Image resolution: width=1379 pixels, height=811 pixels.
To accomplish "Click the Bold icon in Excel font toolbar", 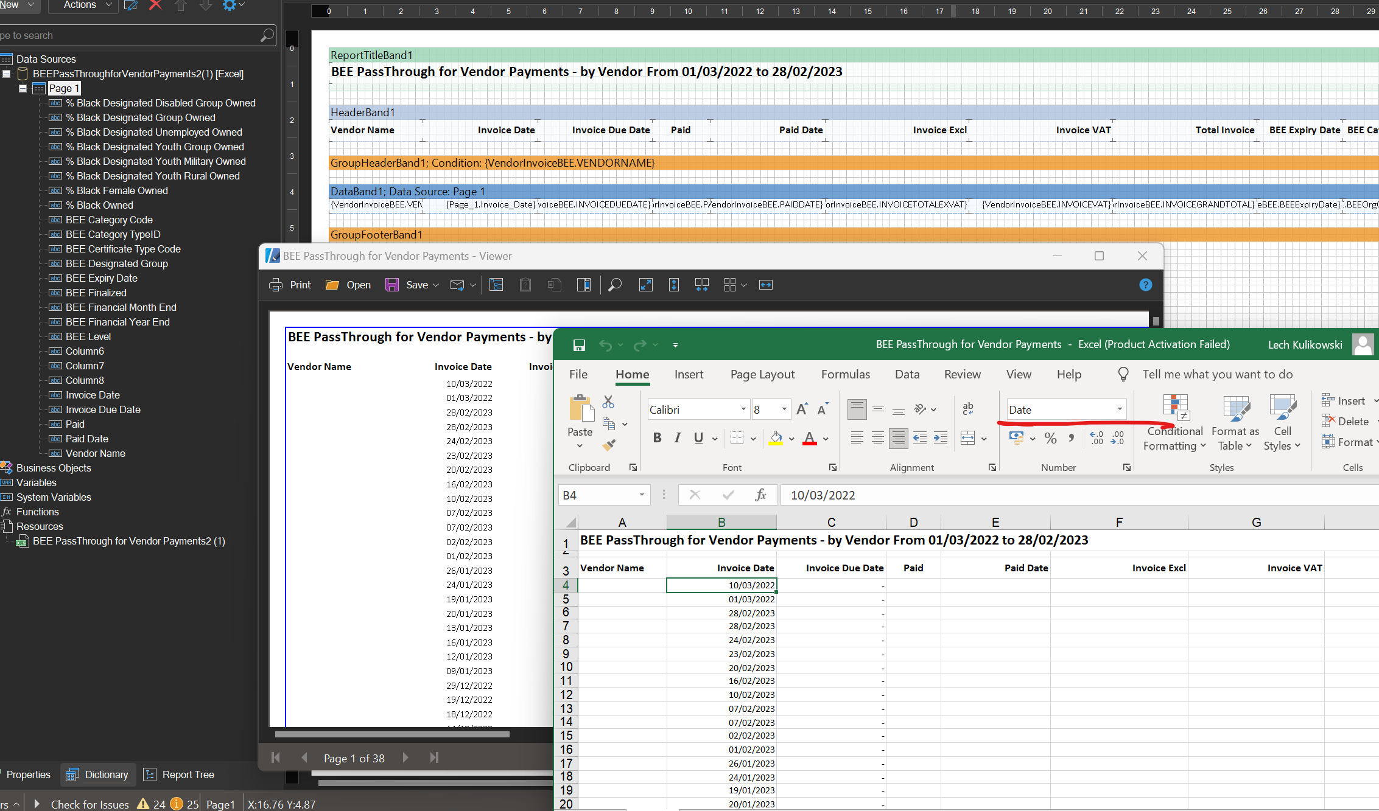I will [x=658, y=439].
